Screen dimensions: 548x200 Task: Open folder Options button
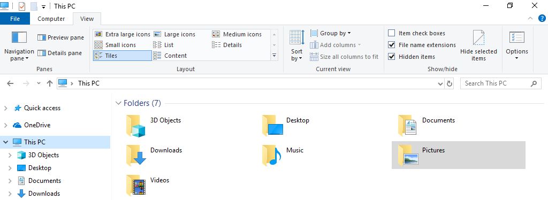coord(517,46)
